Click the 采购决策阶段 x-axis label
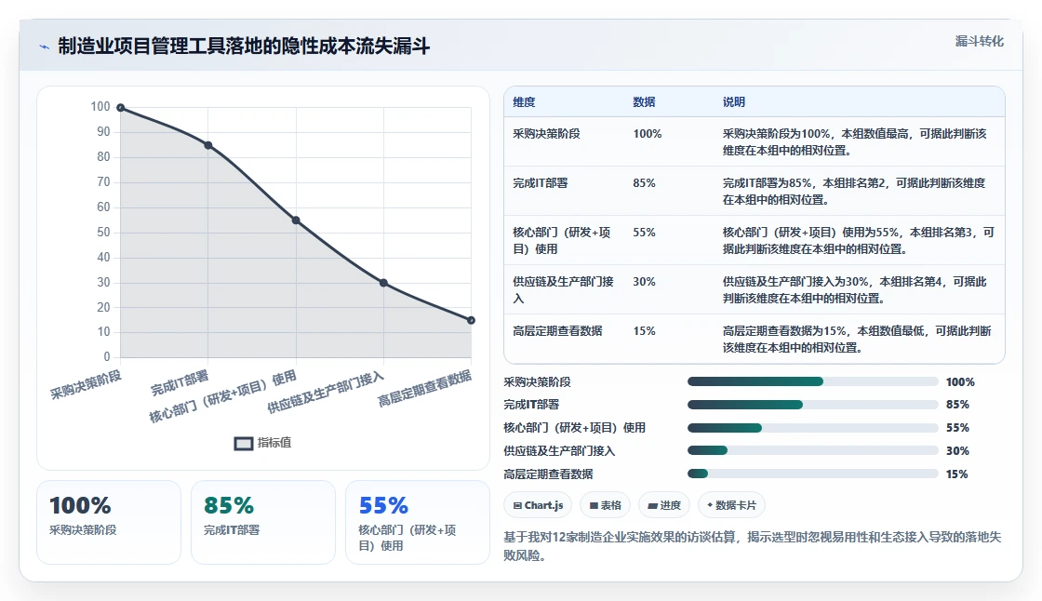The height and width of the screenshot is (601, 1042). click(x=86, y=385)
